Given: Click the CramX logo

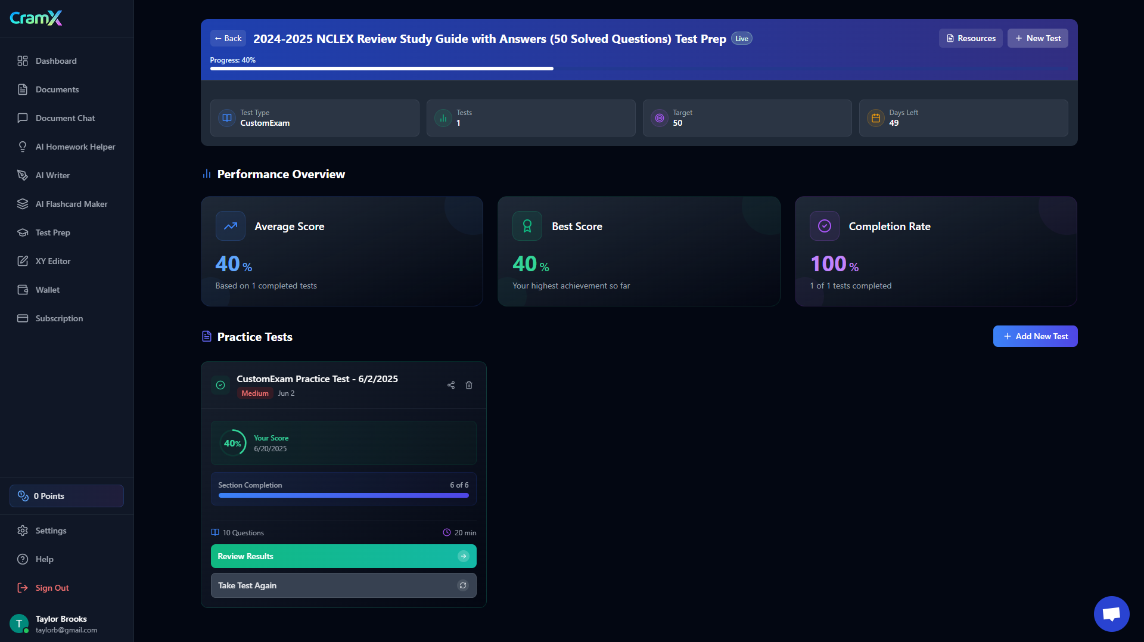Looking at the screenshot, I should (36, 18).
